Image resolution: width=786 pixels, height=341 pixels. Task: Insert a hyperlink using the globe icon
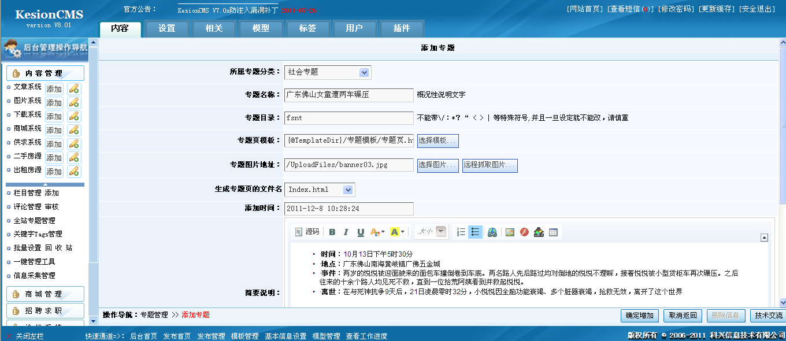[x=493, y=231]
